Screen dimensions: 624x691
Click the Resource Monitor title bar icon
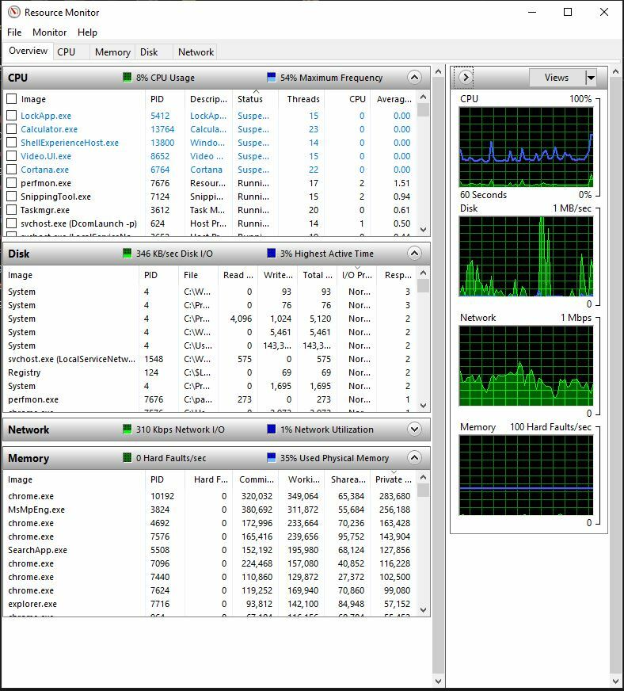tap(14, 12)
